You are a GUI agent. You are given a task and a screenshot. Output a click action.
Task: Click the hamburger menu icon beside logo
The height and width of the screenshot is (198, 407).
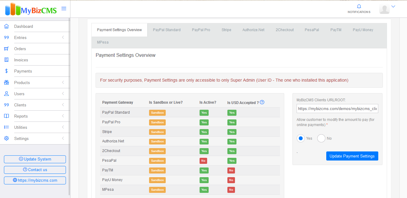click(64, 8)
